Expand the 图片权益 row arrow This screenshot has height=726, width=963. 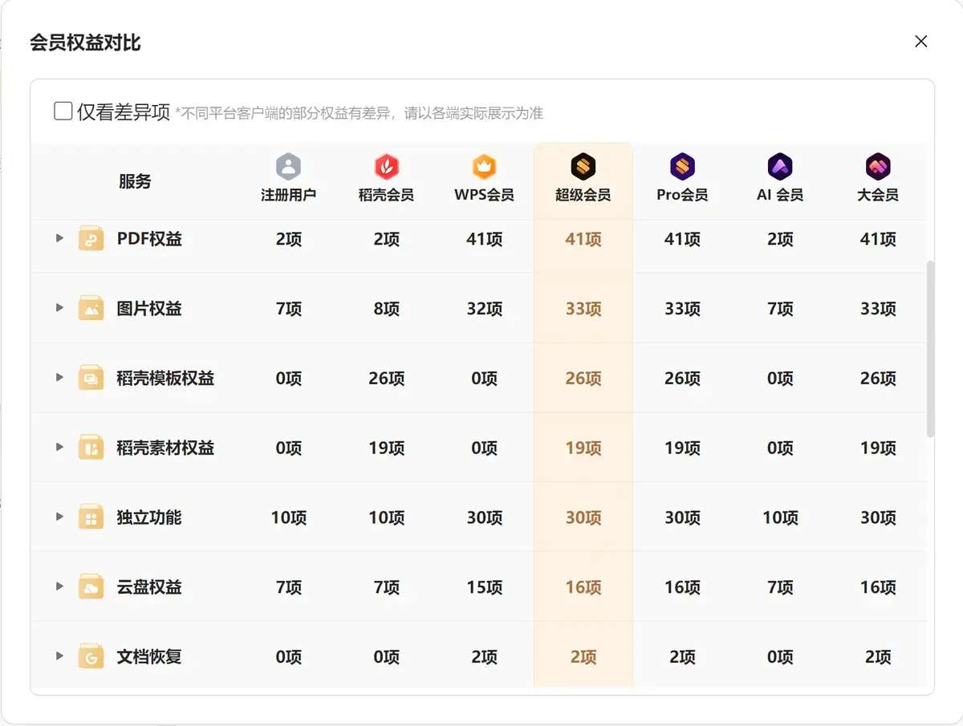[x=59, y=308]
